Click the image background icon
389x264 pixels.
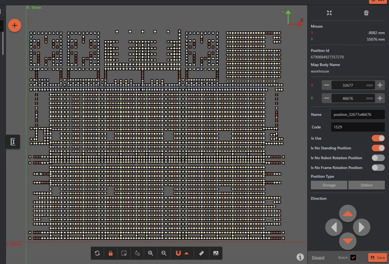[216, 253]
